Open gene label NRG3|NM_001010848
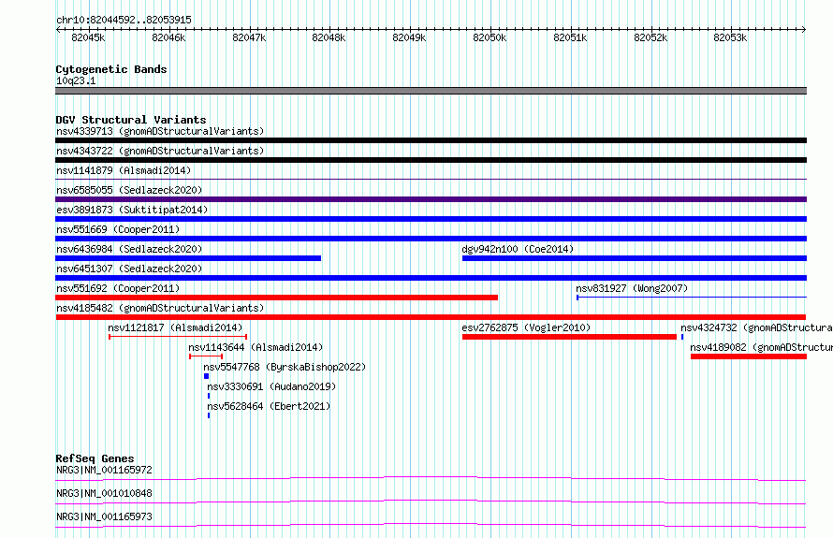Image resolution: width=833 pixels, height=538 pixels. click(104, 493)
